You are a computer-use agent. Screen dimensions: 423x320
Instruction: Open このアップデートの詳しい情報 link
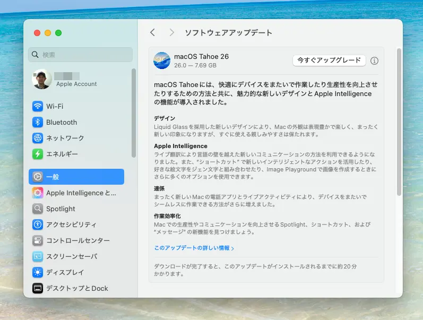[194, 248]
